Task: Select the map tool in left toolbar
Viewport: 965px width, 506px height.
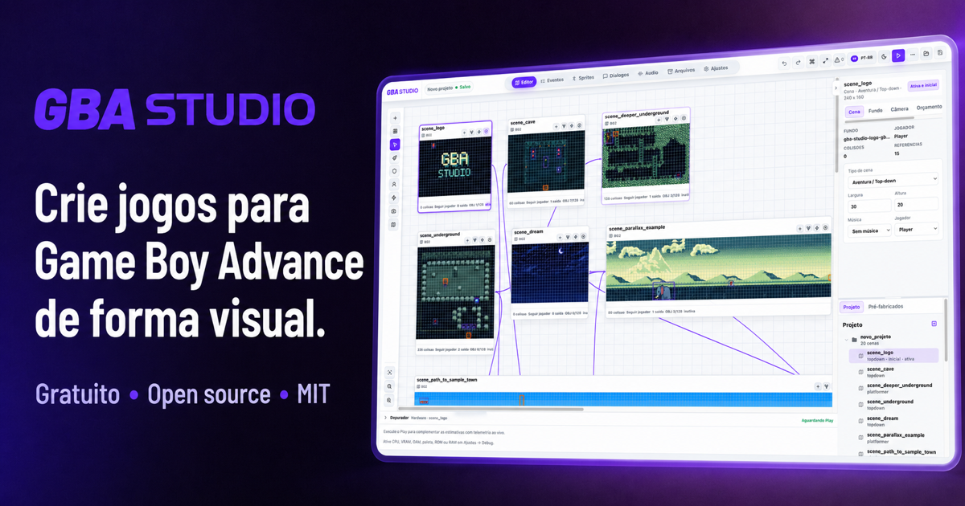Action: (395, 224)
